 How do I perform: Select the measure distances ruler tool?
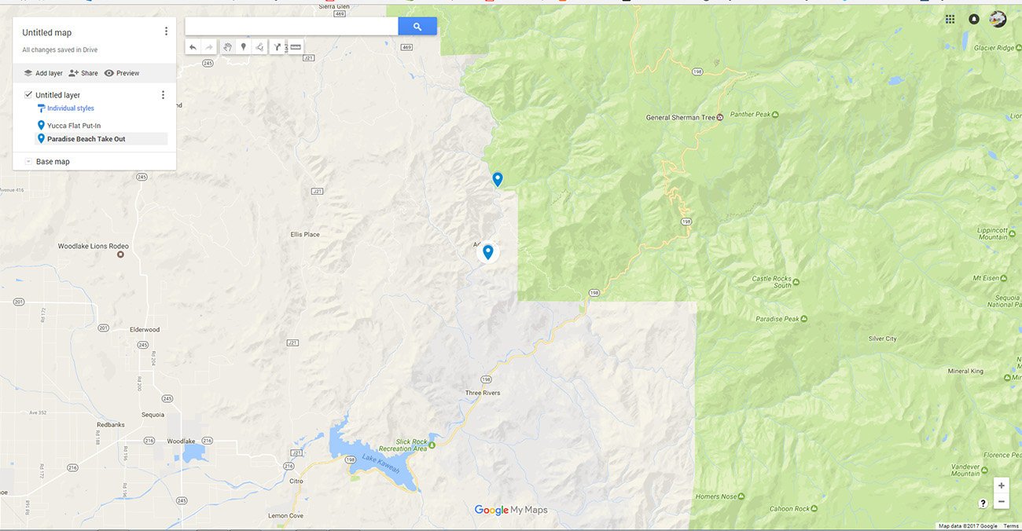pyautogui.click(x=296, y=47)
